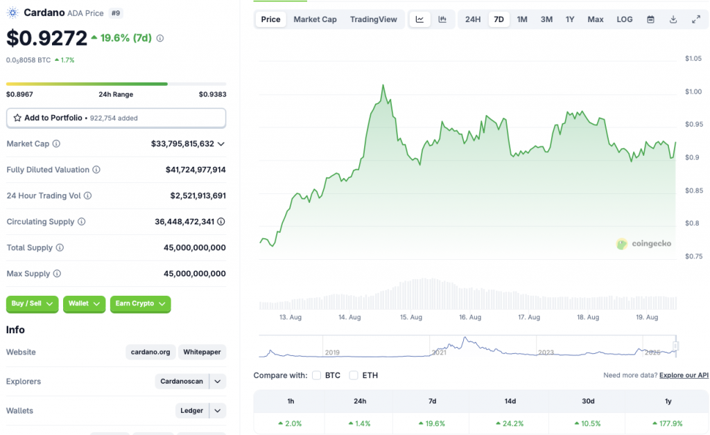Select the 24H time range
Viewport: 710px width, 435px height.
click(473, 19)
